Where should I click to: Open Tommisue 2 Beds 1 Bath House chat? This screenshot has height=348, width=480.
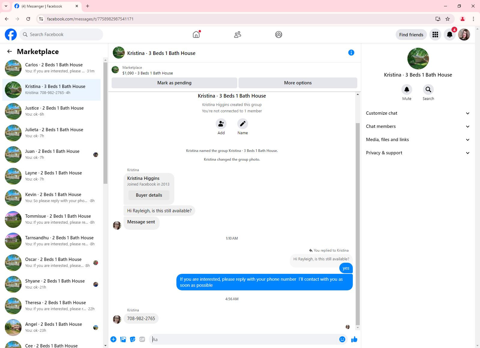52,219
